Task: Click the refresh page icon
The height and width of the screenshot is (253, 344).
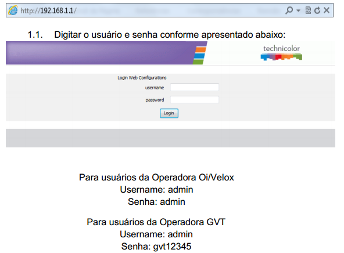Action: coord(317,10)
